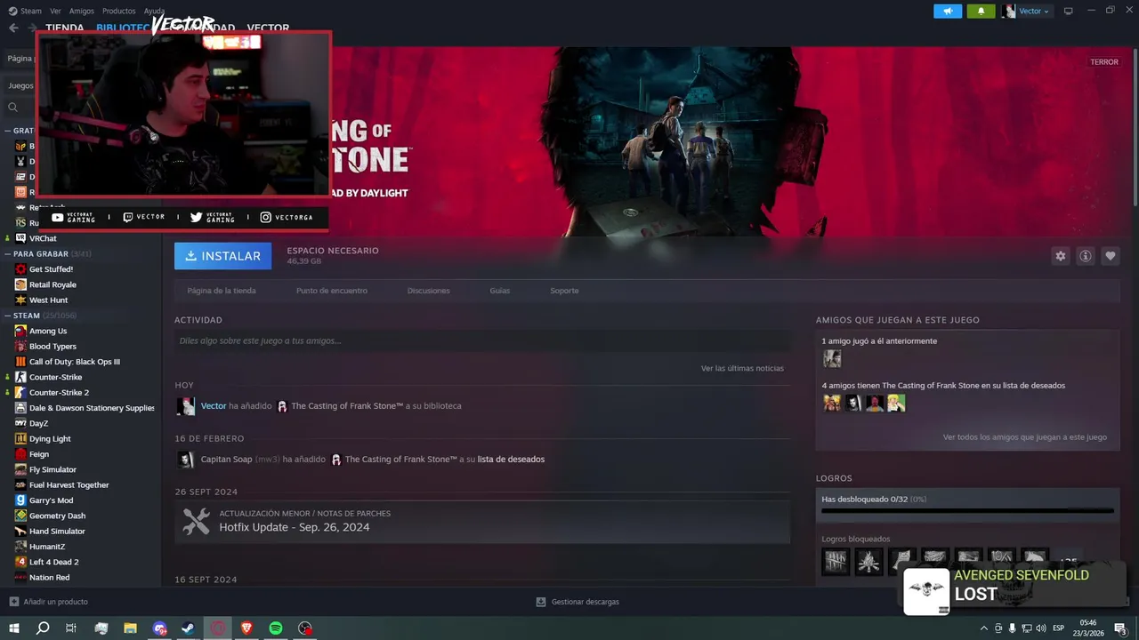Select Fuel Harvest Together in sidebar
The width and height of the screenshot is (1139, 640).
pos(69,484)
